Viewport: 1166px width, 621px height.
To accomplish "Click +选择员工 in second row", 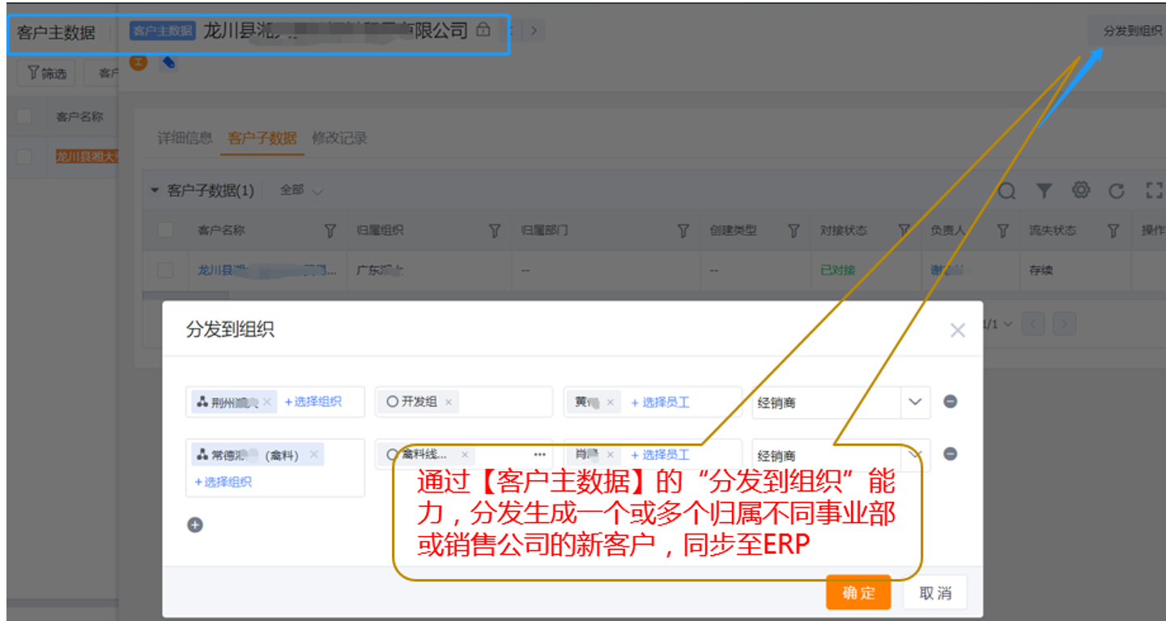I will [660, 455].
